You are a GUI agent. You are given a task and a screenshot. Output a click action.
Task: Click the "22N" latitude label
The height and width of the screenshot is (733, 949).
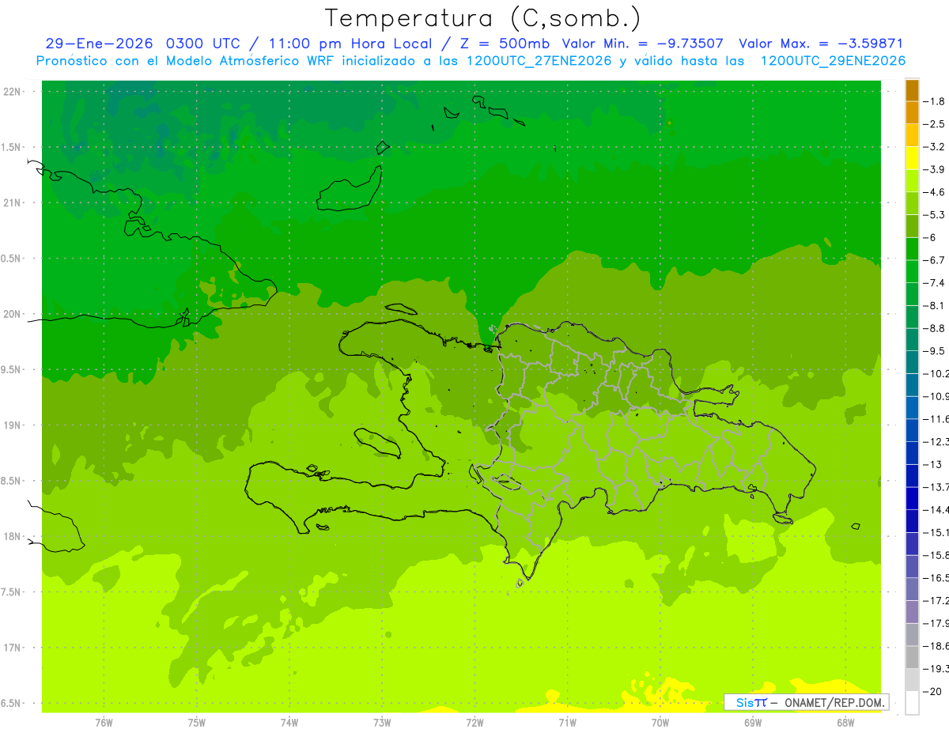pos(13,92)
